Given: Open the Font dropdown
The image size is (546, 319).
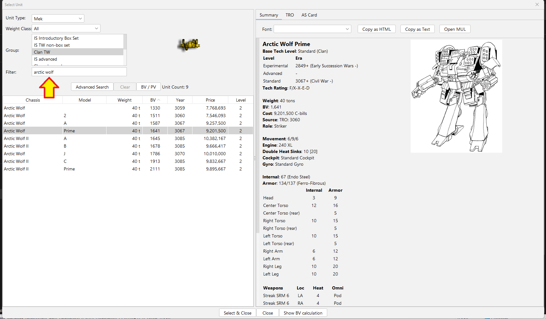Looking at the screenshot, I should [x=312, y=29].
